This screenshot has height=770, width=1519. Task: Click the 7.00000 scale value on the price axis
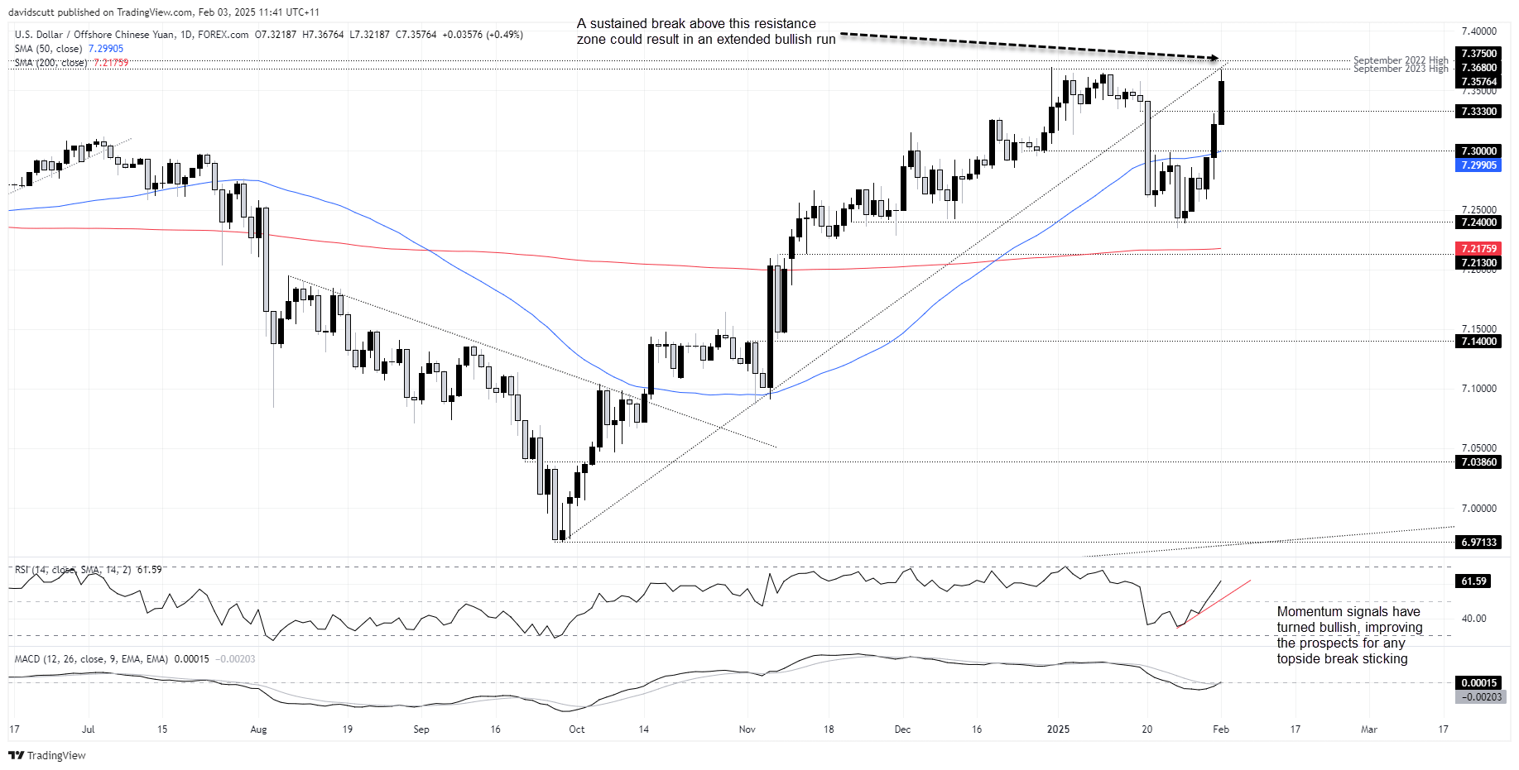pyautogui.click(x=1478, y=509)
